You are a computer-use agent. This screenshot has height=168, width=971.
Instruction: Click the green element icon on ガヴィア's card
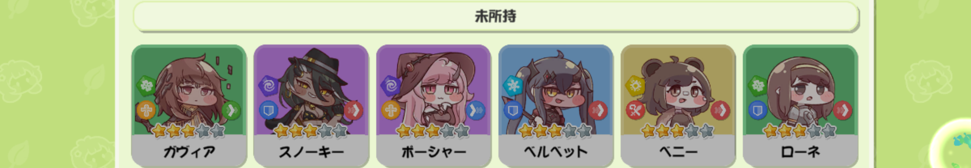[146, 85]
